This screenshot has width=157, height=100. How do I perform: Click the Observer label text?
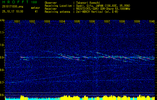click(x=51, y=3)
